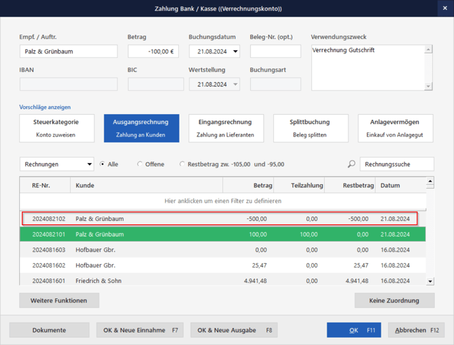The image size is (454, 345).
Task: Switch to the Anlagevermögen tab
Action: (x=395, y=128)
